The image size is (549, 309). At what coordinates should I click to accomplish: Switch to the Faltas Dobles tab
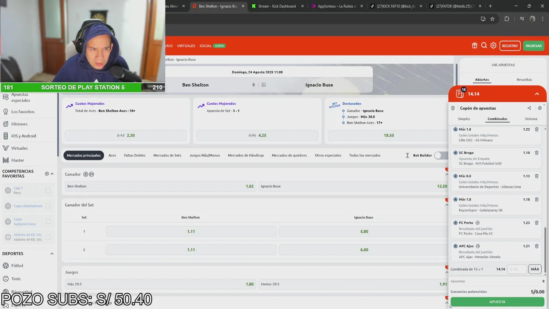[x=135, y=155]
